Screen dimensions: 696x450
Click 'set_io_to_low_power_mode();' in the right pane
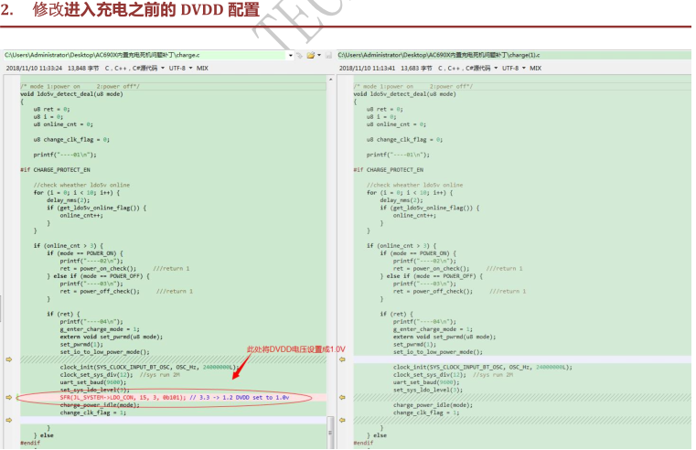438,352
